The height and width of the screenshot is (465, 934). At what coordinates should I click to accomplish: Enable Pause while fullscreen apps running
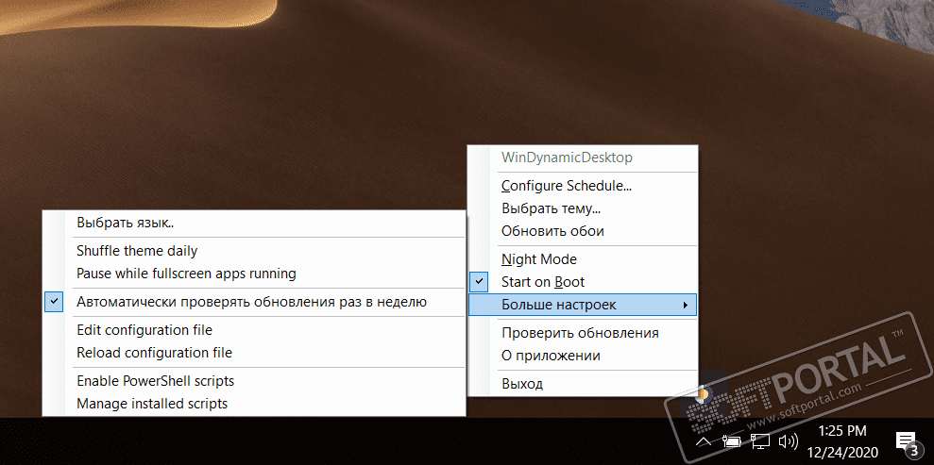click(x=254, y=274)
